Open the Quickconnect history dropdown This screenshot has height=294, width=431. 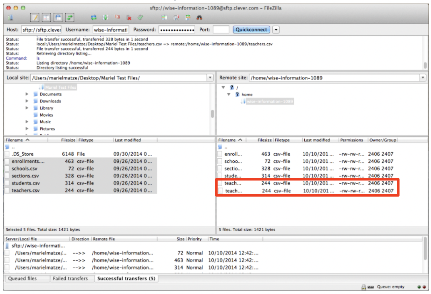[276, 30]
